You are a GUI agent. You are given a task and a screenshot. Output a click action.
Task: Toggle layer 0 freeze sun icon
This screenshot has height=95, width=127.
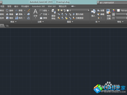pos(61,10)
